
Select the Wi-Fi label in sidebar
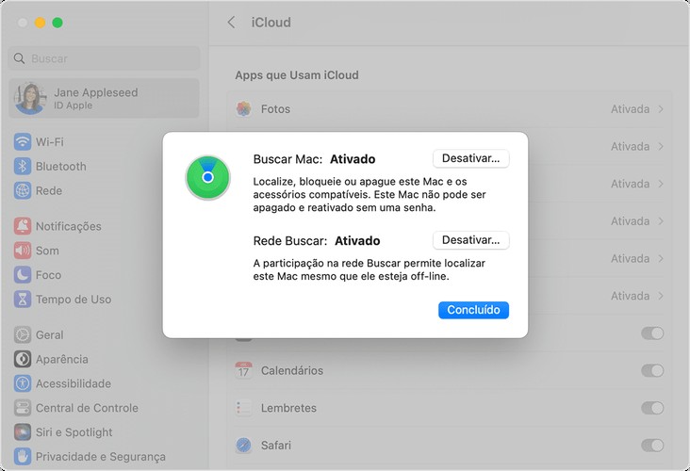(50, 142)
